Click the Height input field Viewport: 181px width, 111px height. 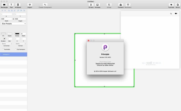tap(20, 19)
